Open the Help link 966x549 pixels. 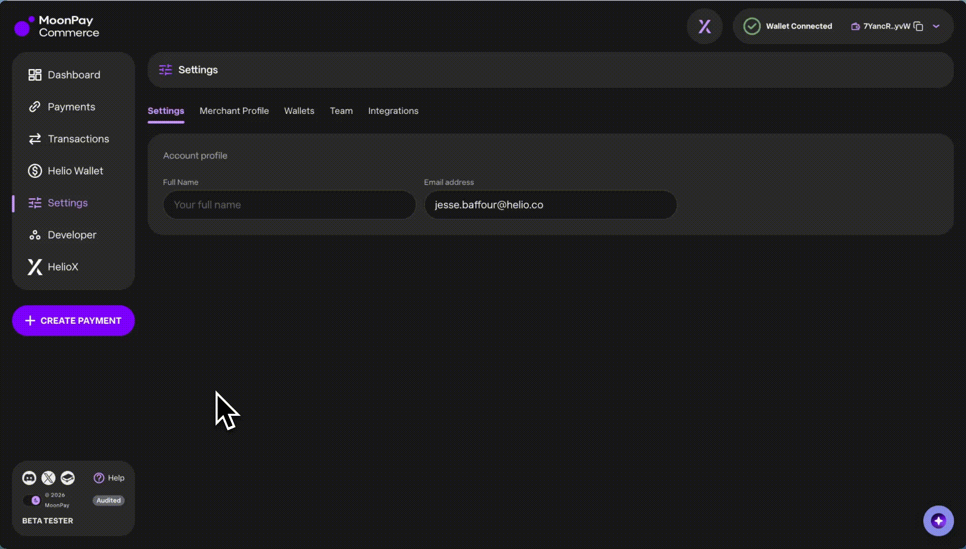coord(109,478)
